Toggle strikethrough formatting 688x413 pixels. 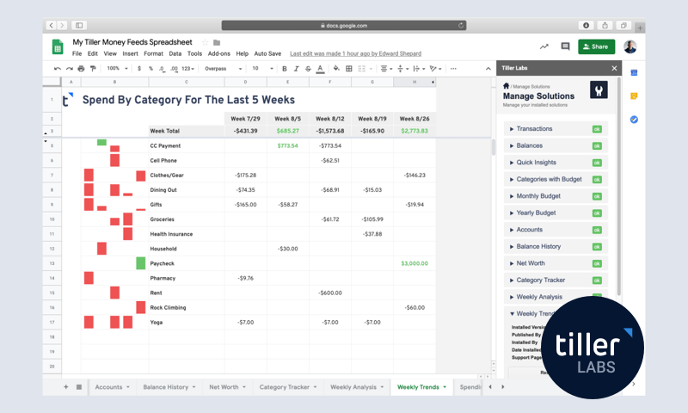[308, 69]
